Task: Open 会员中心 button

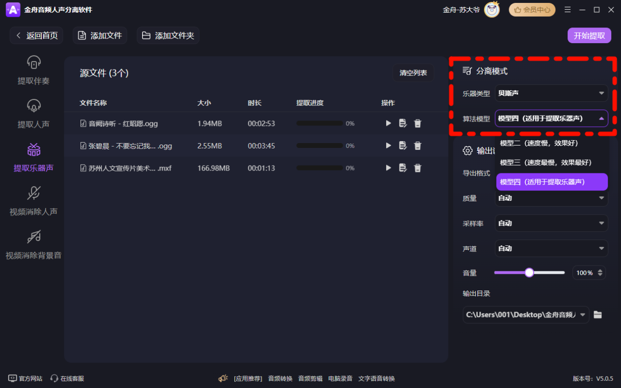Action: pos(532,10)
